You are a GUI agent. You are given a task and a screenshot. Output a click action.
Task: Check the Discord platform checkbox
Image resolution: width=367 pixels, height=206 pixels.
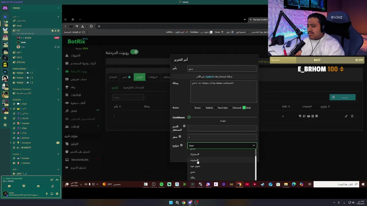pos(230,108)
